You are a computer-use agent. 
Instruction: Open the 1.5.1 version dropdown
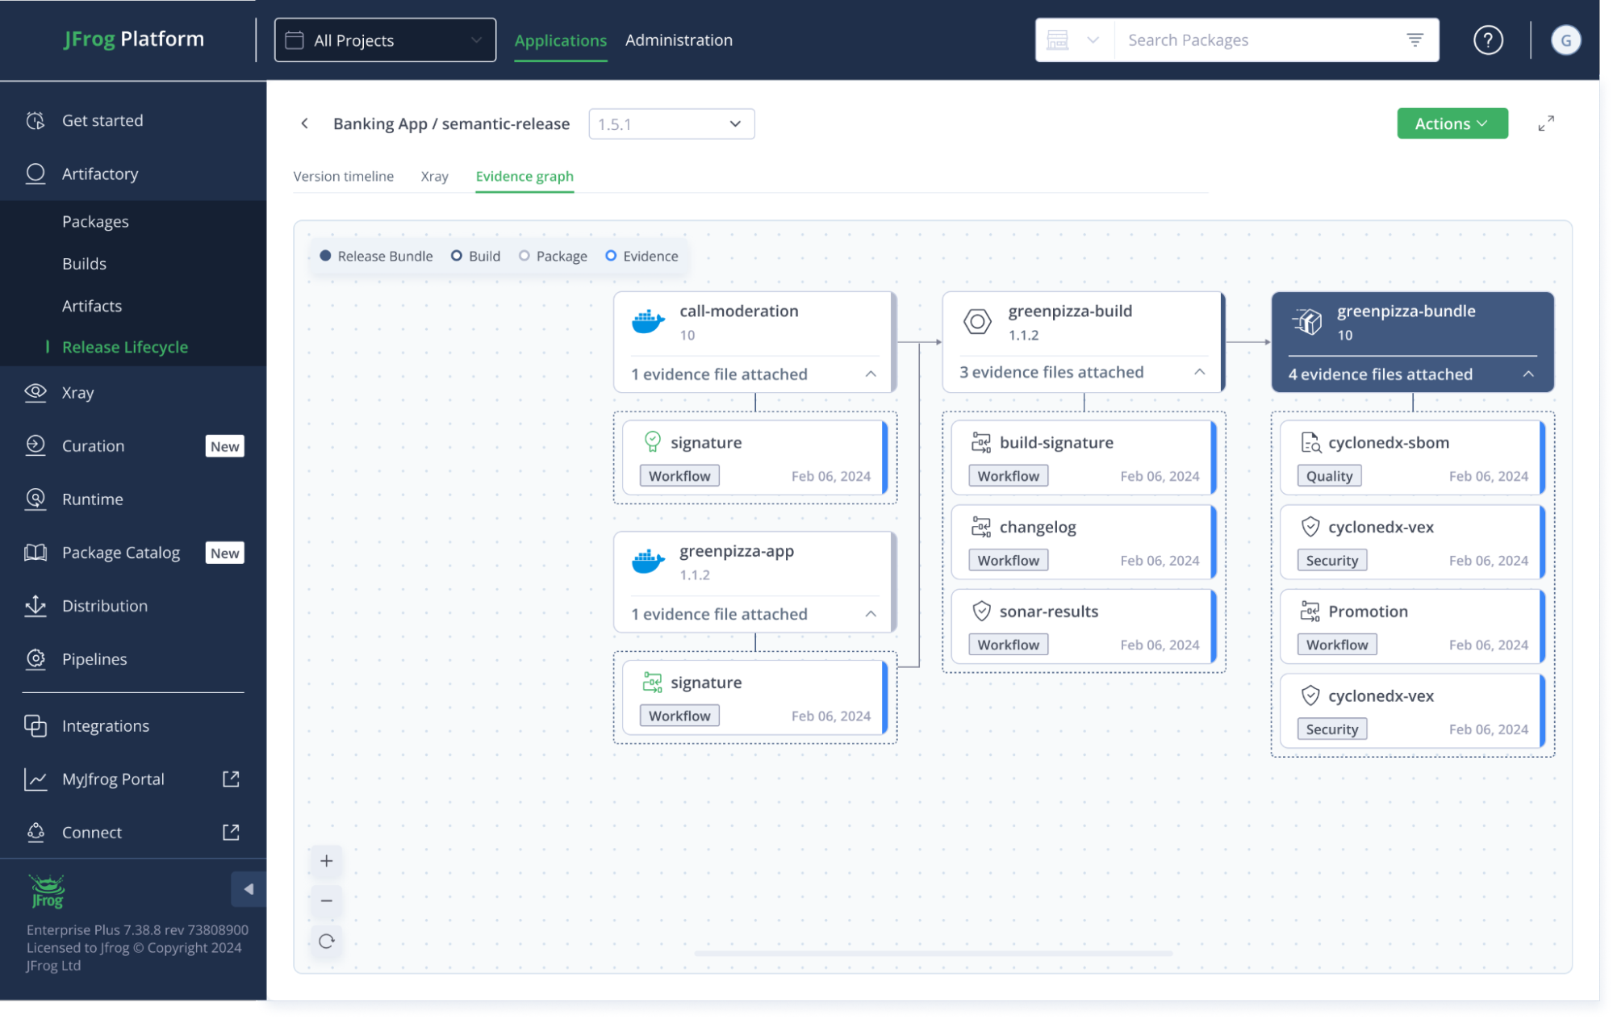tap(671, 124)
